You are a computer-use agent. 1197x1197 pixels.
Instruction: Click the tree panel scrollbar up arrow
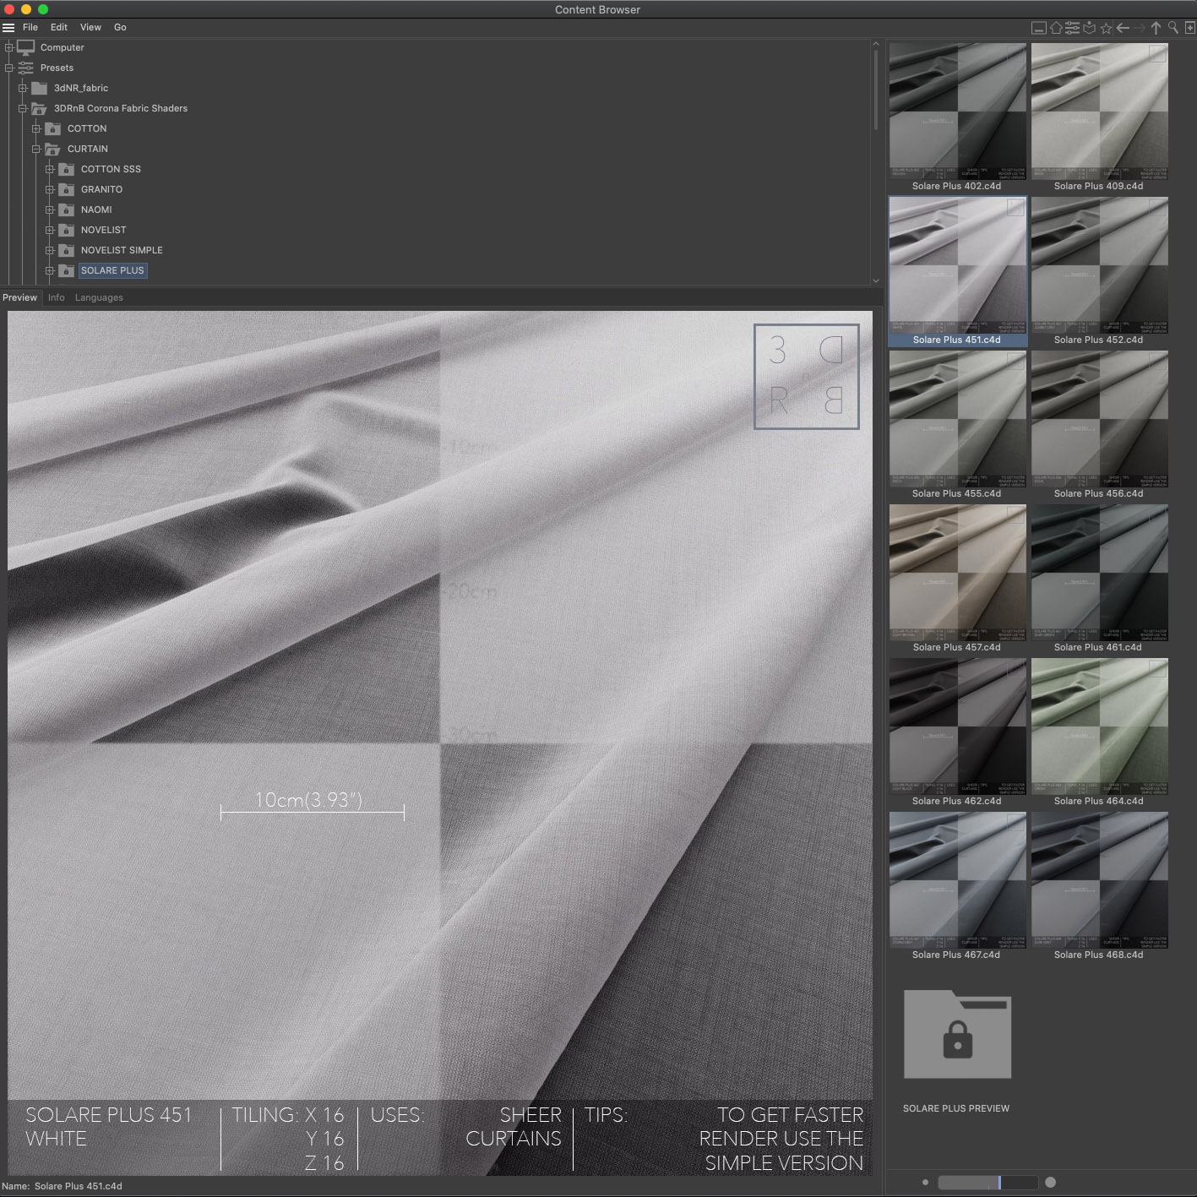[876, 44]
